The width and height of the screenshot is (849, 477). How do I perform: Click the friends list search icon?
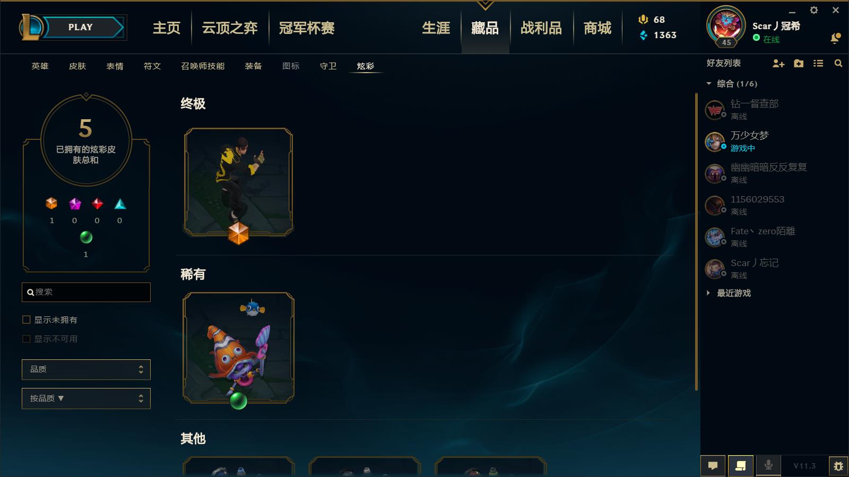(x=838, y=64)
